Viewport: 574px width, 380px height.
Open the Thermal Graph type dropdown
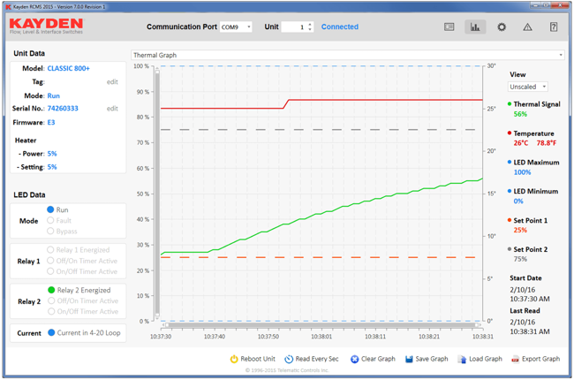(347, 55)
